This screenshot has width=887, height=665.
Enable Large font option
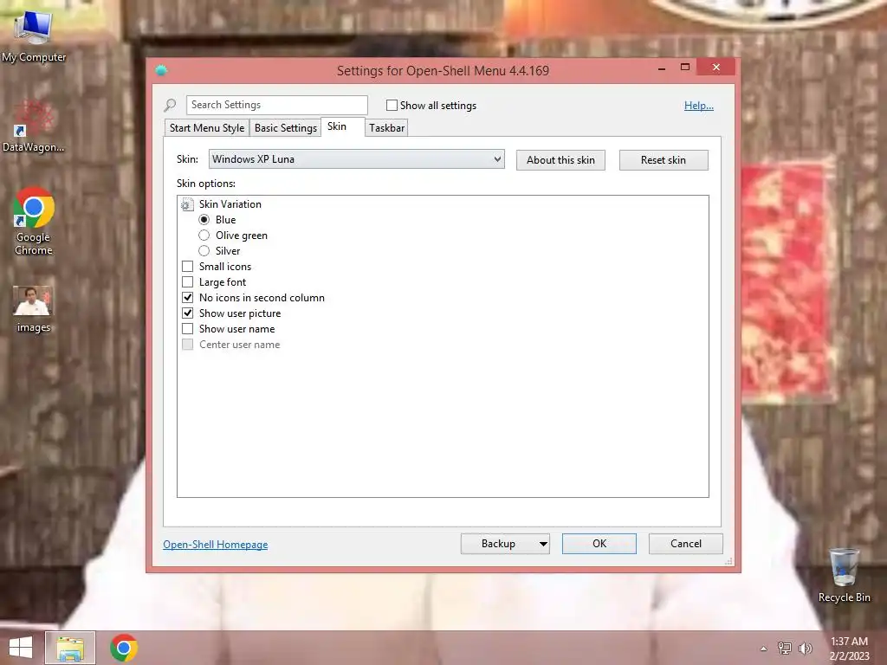188,281
